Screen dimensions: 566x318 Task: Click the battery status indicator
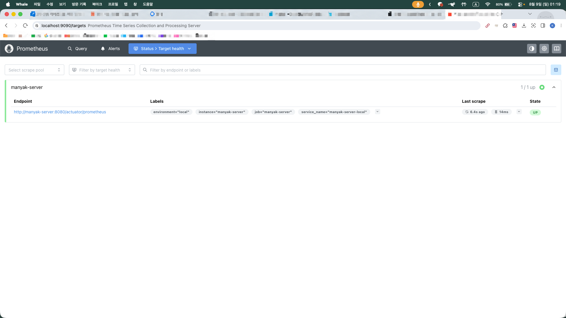click(x=504, y=4)
